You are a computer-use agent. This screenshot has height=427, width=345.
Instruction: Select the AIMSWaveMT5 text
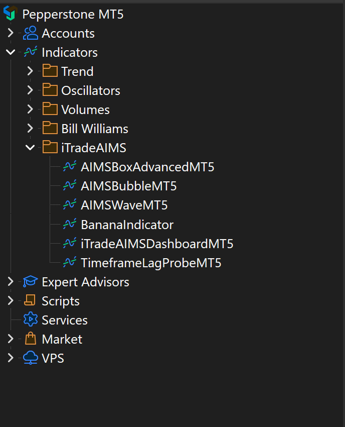124,205
